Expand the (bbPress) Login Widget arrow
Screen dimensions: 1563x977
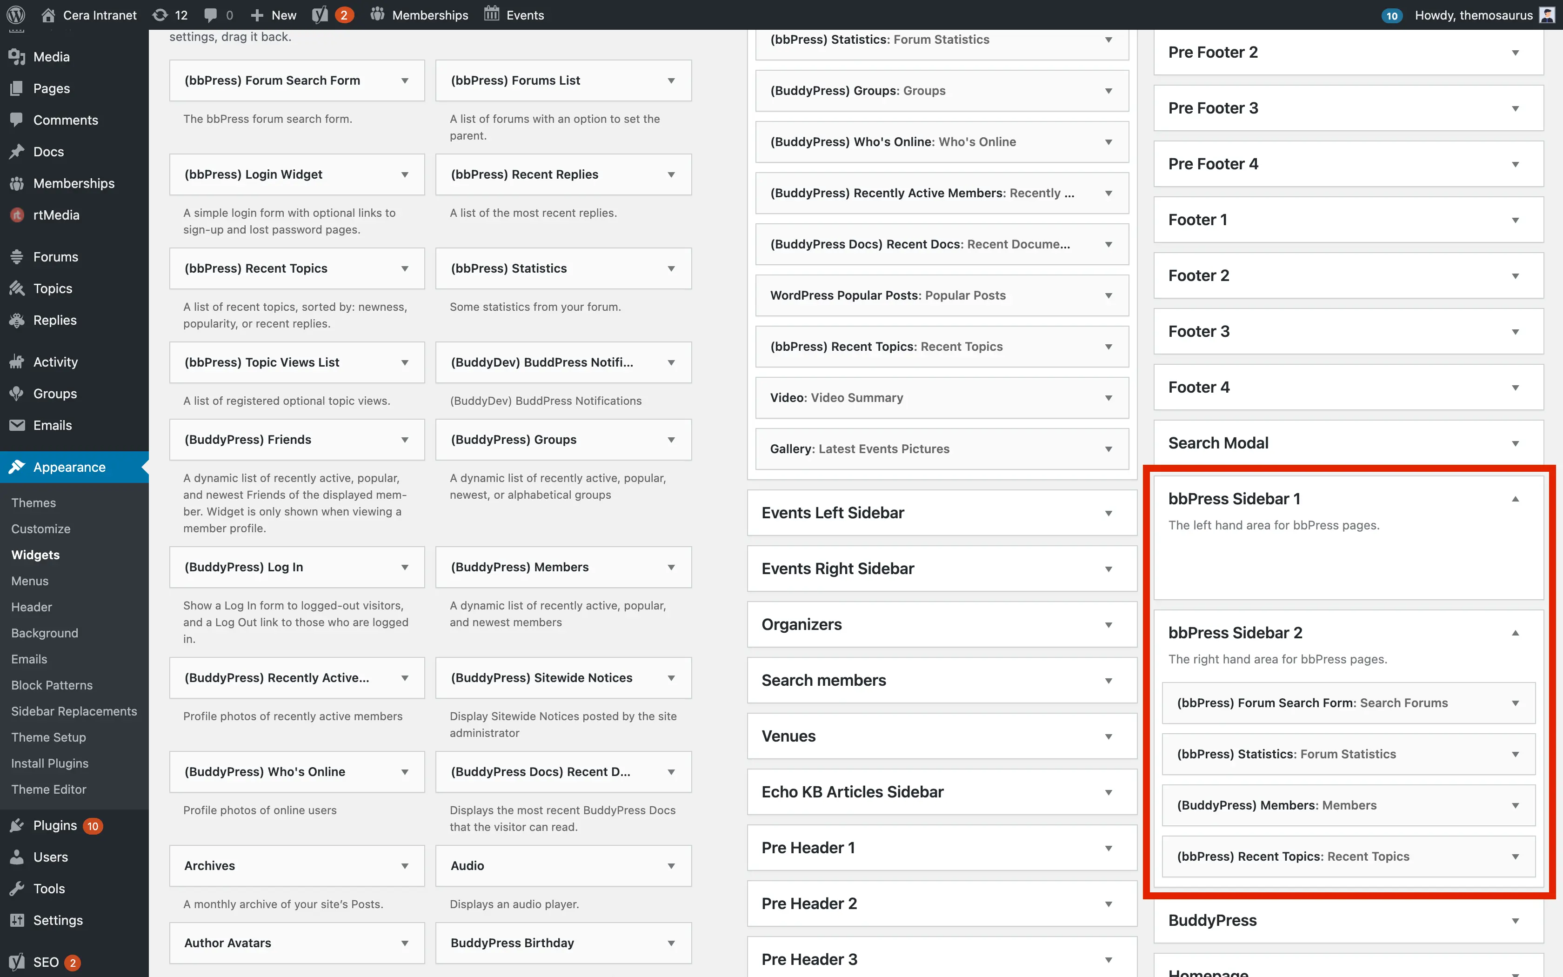tap(405, 174)
